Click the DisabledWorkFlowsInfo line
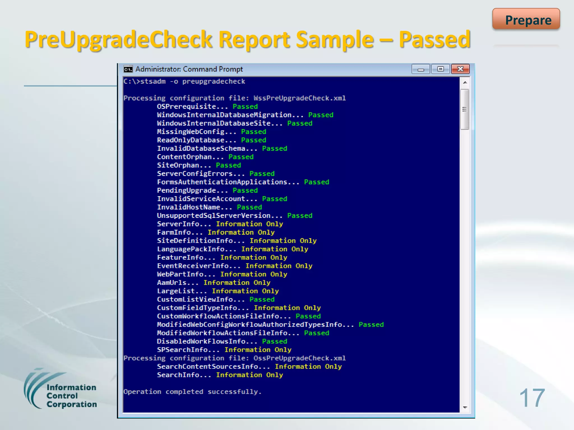 [x=222, y=342]
